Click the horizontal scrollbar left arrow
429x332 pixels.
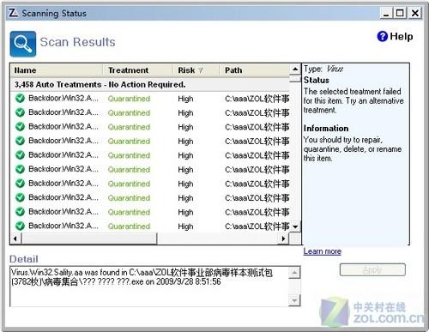(x=15, y=238)
